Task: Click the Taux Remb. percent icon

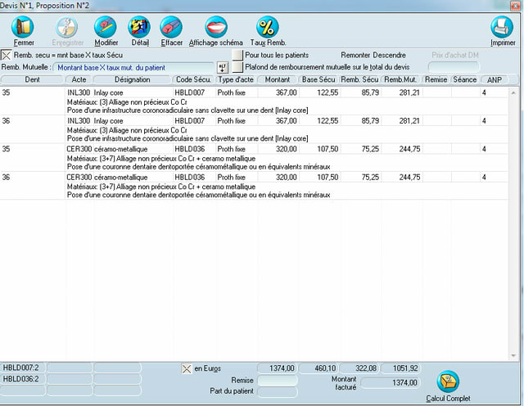Action: click(x=267, y=28)
